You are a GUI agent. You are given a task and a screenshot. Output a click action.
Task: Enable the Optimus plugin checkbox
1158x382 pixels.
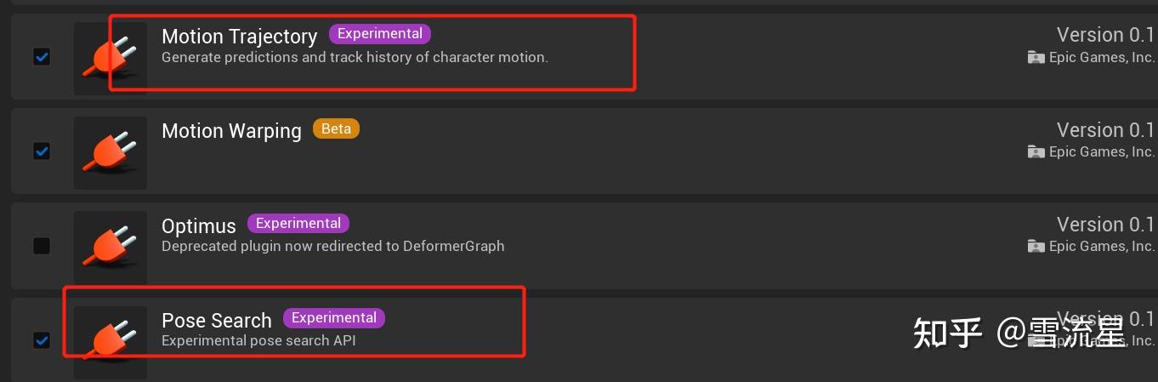41,246
